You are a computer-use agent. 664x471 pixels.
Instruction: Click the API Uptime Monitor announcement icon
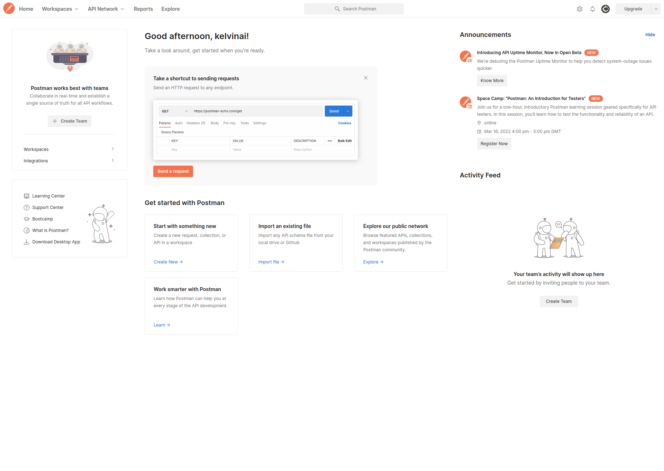click(466, 56)
